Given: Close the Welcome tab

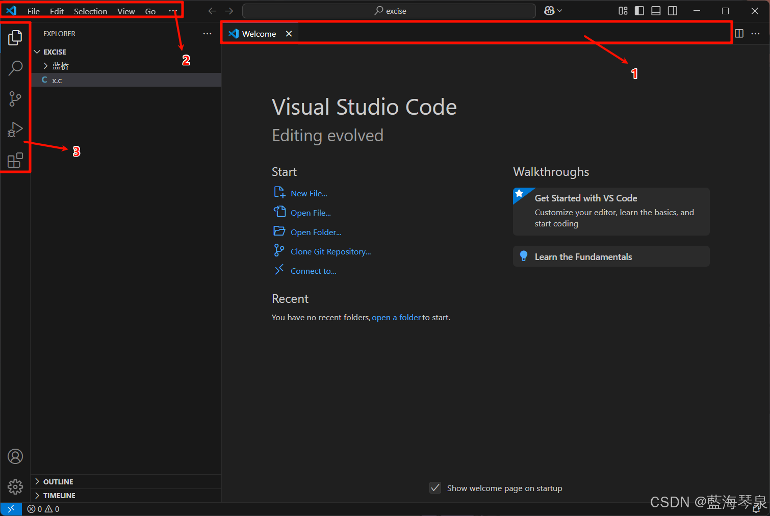Looking at the screenshot, I should 289,34.
